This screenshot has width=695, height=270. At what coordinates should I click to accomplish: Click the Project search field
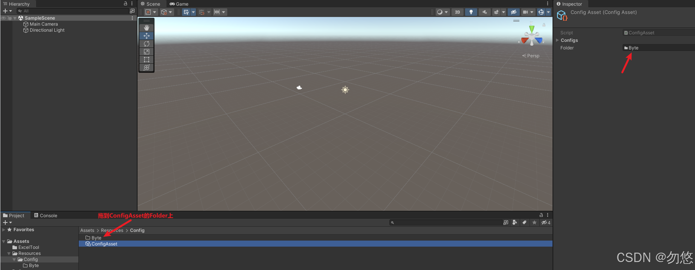click(446, 222)
